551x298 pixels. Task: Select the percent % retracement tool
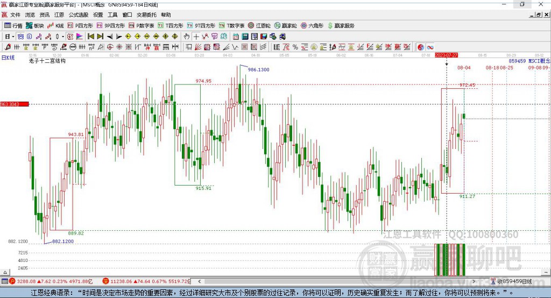pyautogui.click(x=295, y=47)
